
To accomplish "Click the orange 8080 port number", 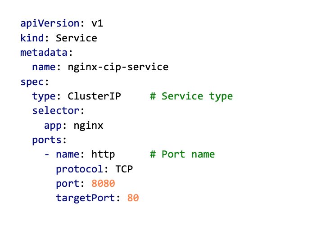I will pos(103,183).
